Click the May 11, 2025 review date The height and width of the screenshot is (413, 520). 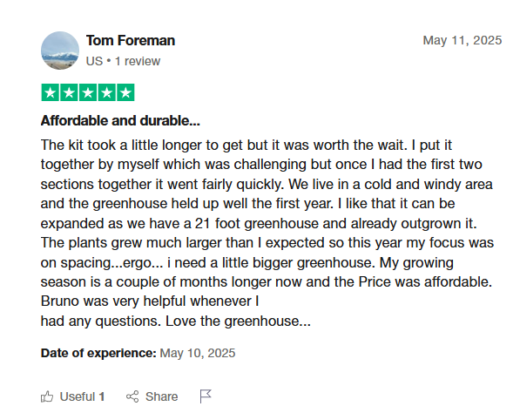463,40
